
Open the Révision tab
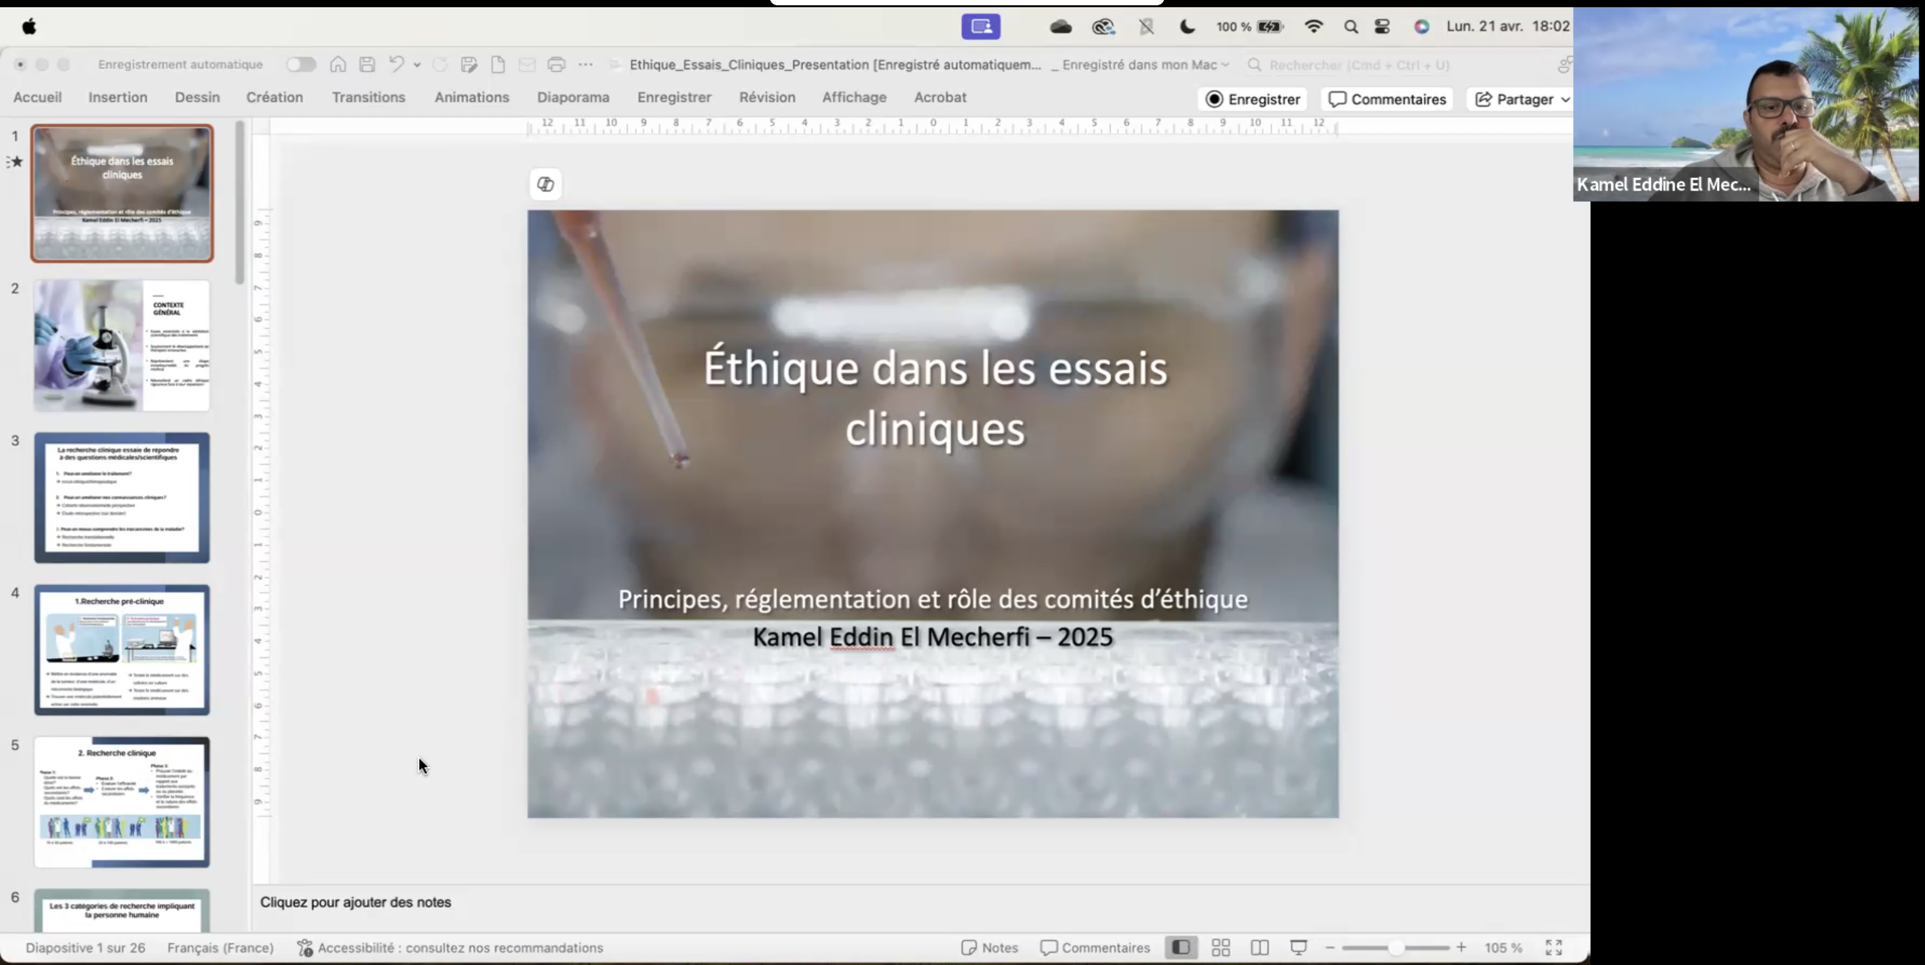[766, 97]
